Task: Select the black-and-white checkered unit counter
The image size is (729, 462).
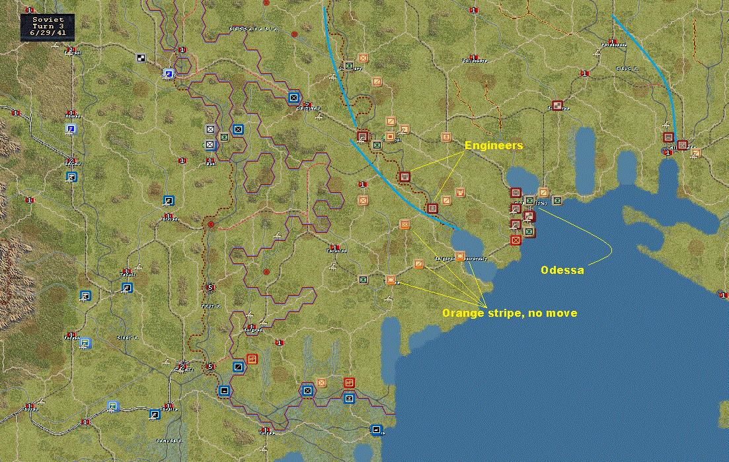Action: point(141,58)
